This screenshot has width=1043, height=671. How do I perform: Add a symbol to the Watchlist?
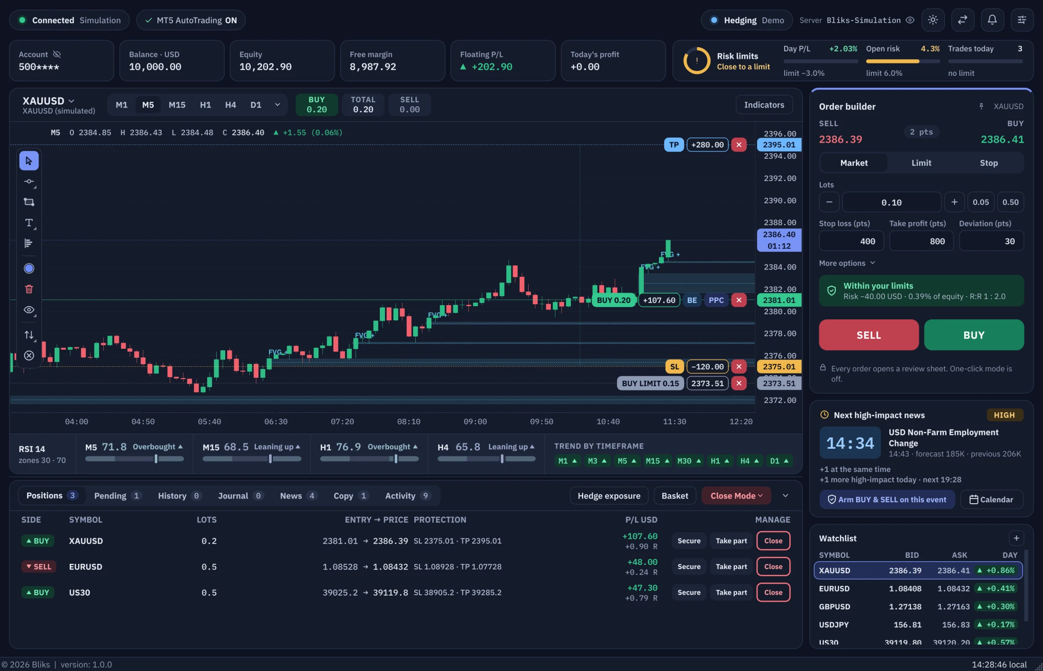click(1016, 538)
